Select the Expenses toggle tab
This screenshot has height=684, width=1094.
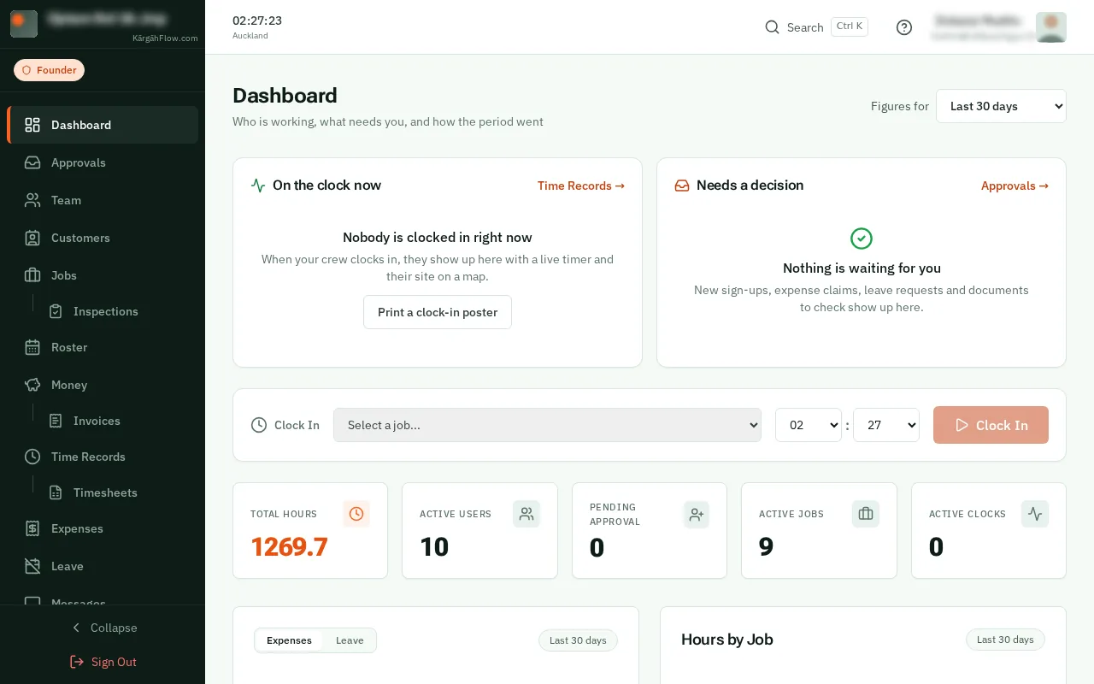click(x=289, y=640)
